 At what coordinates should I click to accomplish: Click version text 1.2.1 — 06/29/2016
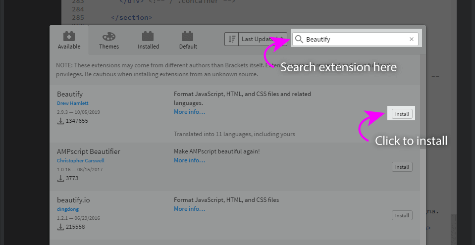pos(78,218)
